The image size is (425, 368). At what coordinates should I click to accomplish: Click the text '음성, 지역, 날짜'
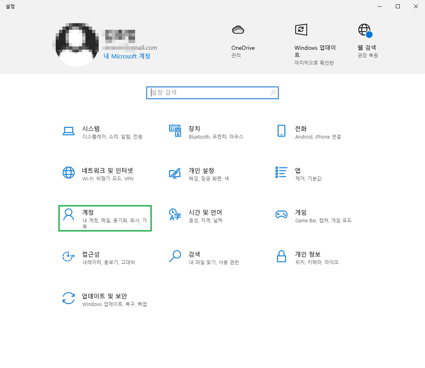(x=205, y=220)
